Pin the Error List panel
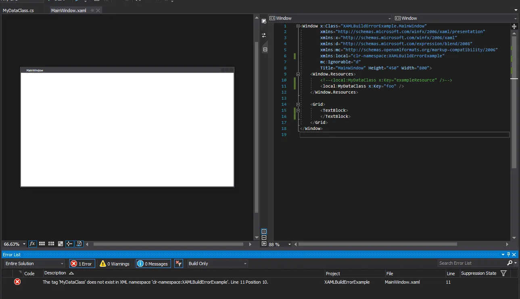 point(508,255)
